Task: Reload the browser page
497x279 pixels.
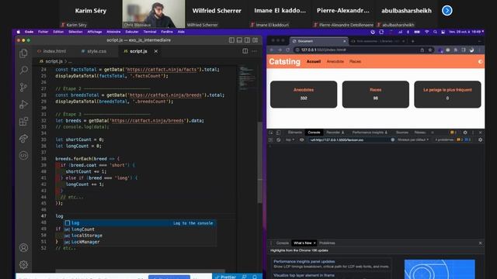Action: [287, 50]
